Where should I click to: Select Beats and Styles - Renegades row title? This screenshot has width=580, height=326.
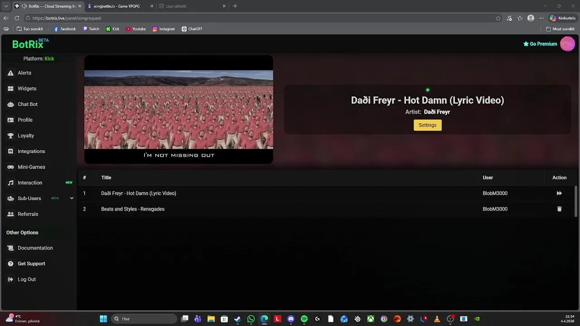(133, 209)
